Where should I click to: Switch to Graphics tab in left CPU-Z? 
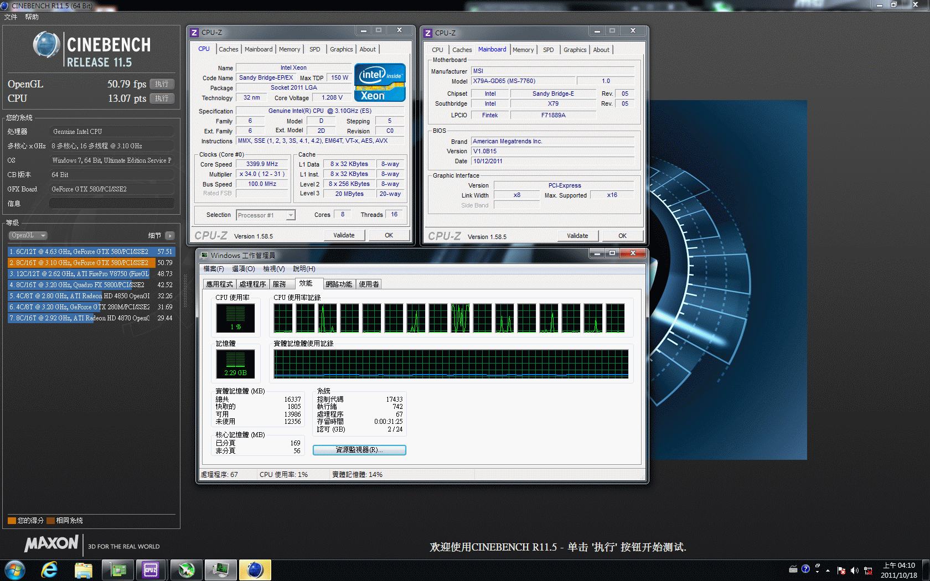[x=342, y=49]
